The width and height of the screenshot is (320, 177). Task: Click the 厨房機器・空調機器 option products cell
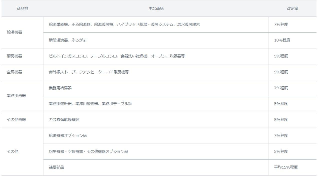156,152
